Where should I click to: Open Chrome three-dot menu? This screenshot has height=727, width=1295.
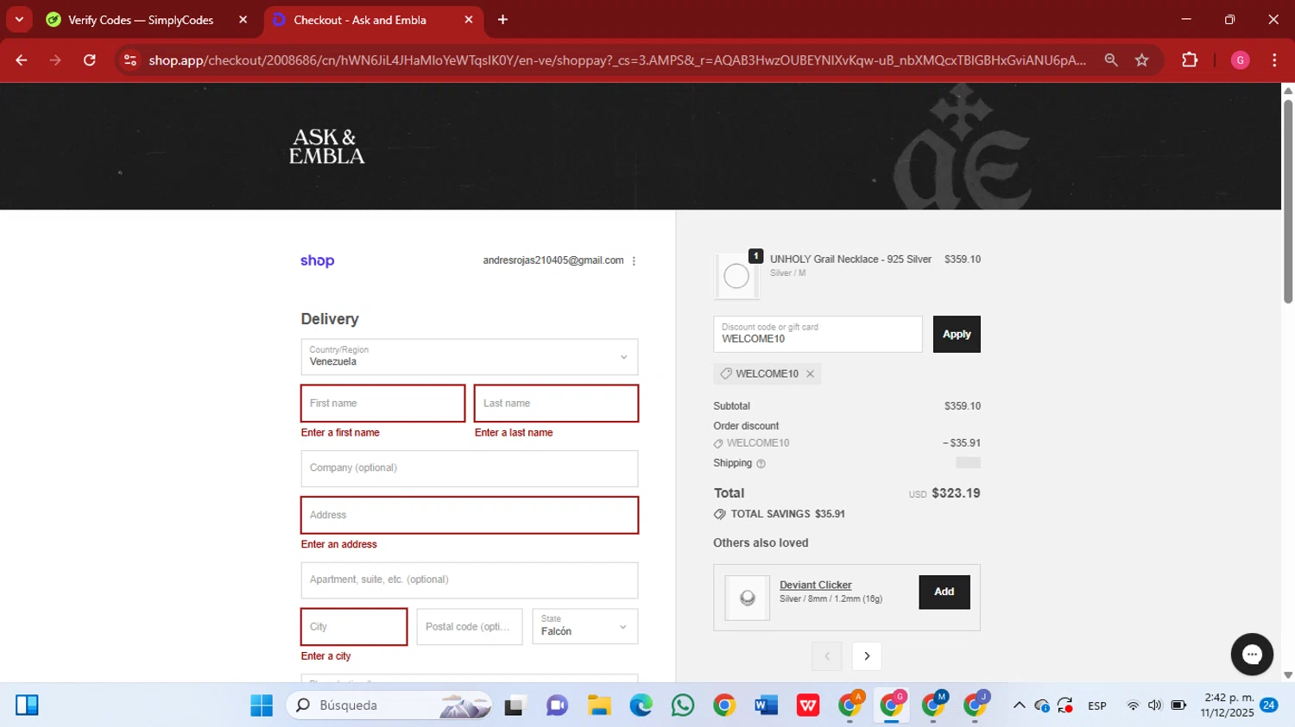click(1274, 60)
